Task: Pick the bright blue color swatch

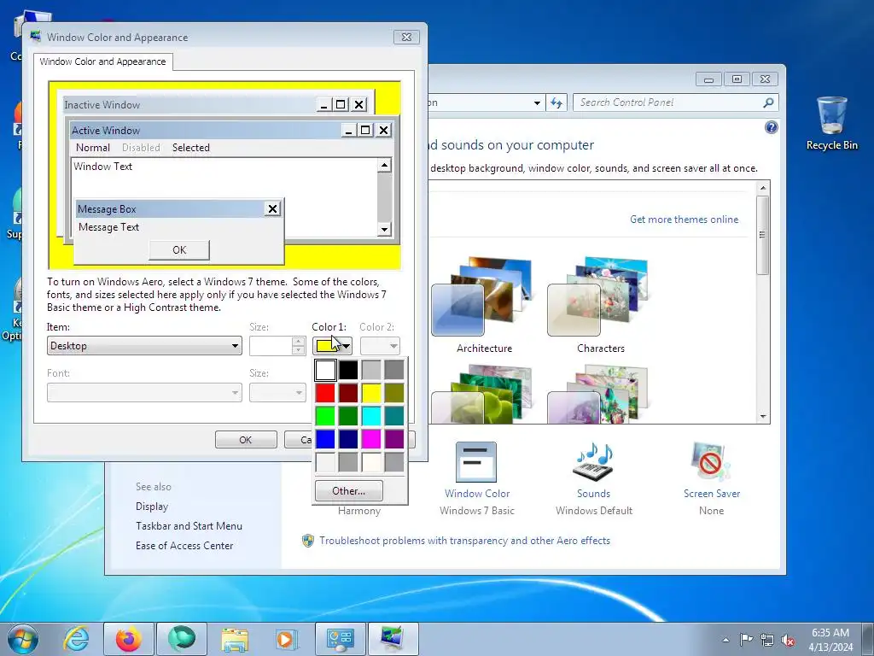Action: pyautogui.click(x=325, y=439)
